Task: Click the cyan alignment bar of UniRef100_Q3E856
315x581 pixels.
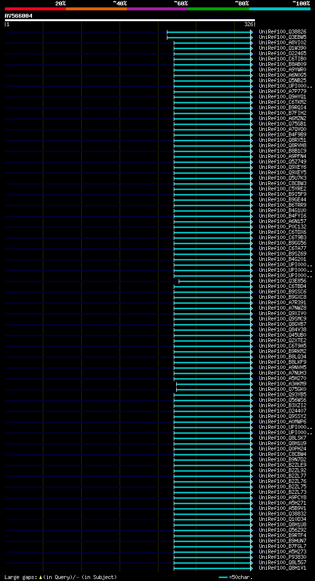Action: [x=216, y=281]
